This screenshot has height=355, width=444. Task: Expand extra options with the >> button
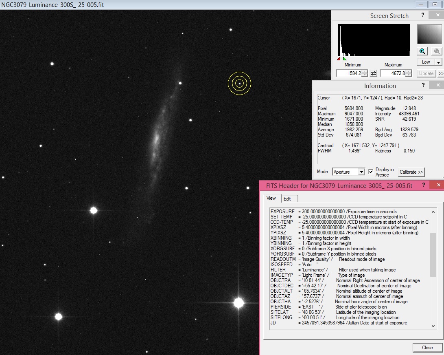(441, 73)
